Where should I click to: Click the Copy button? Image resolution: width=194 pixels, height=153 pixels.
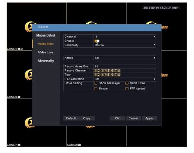pyautogui.click(x=87, y=119)
